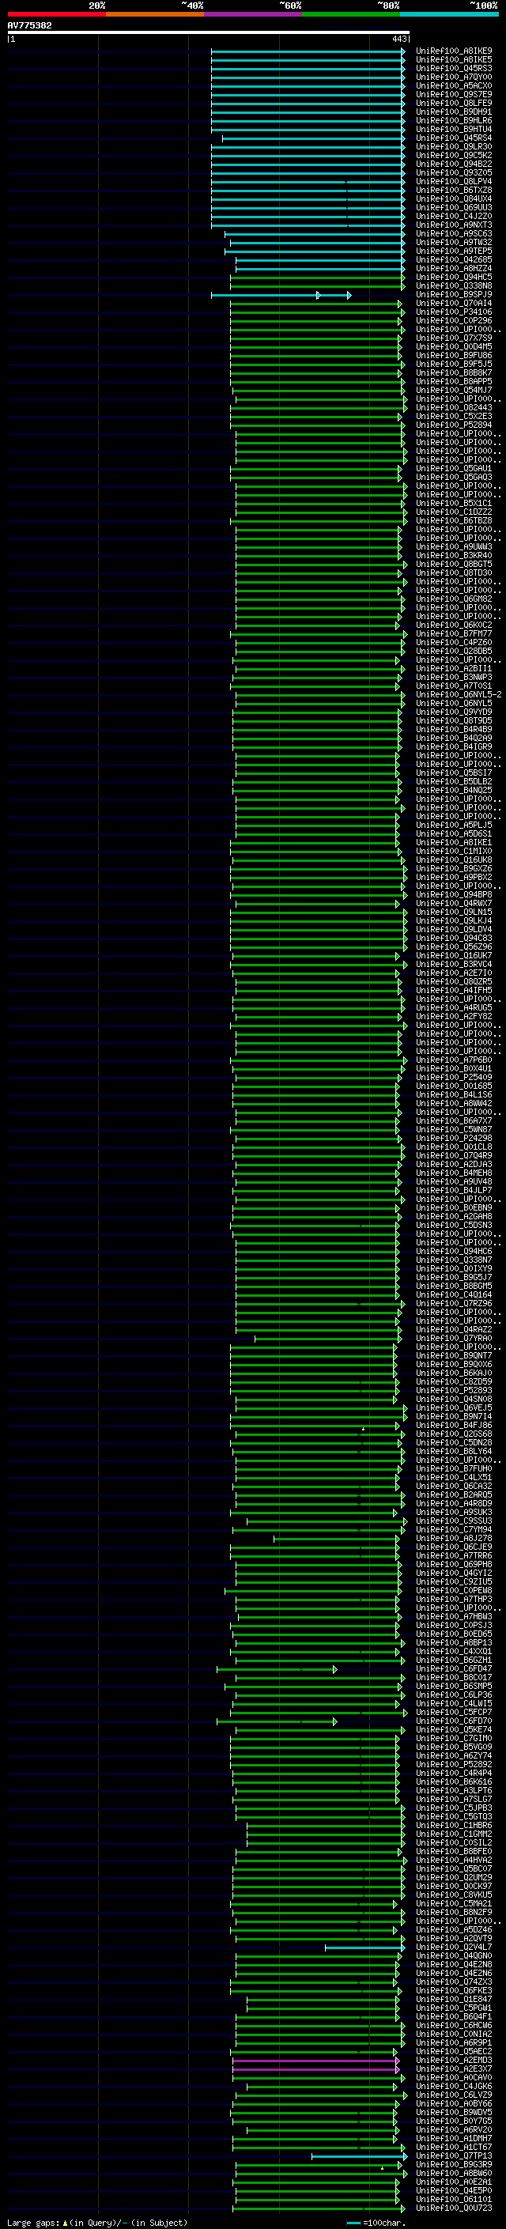Select hit label UniRef100_C1DZZ2
The height and width of the screenshot is (2229, 506).
coord(453,512)
